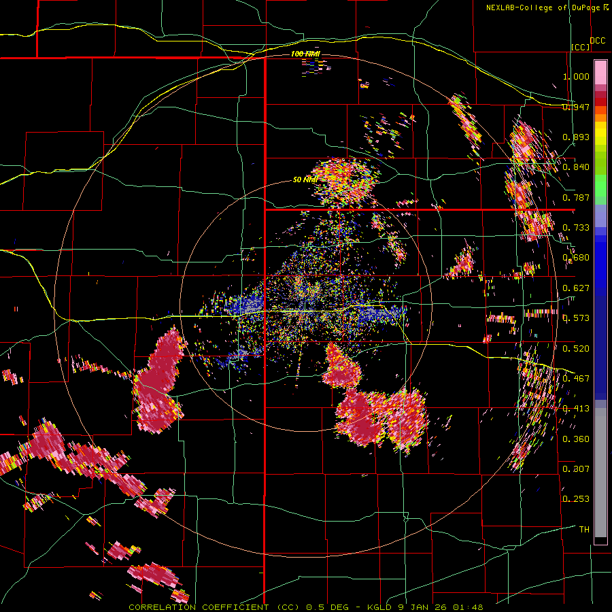Click the KGLD station identifier in caption
Viewport: 612px width, 612px height.
379,607
